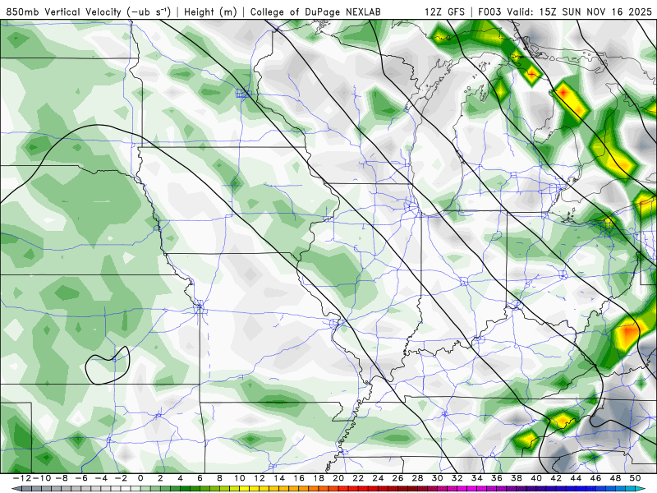Click the 'Height (m)' header label

(x=210, y=12)
